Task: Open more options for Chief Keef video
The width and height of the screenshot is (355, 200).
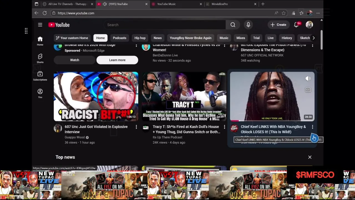Action: [x=313, y=127]
